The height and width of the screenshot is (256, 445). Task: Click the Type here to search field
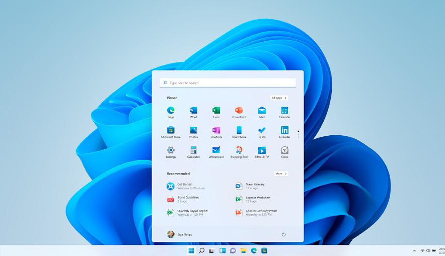228,83
